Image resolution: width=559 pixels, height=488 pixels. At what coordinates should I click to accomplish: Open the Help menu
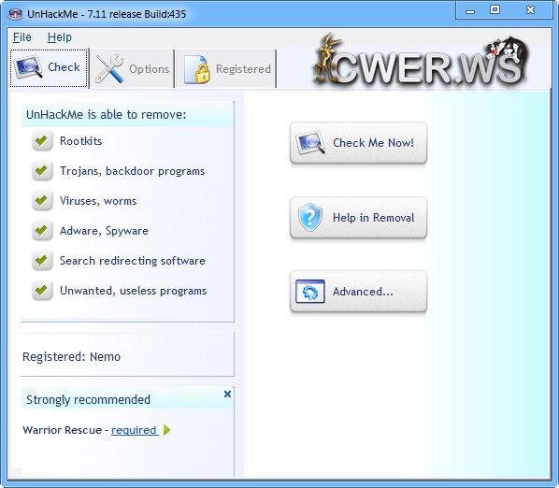[x=60, y=37]
